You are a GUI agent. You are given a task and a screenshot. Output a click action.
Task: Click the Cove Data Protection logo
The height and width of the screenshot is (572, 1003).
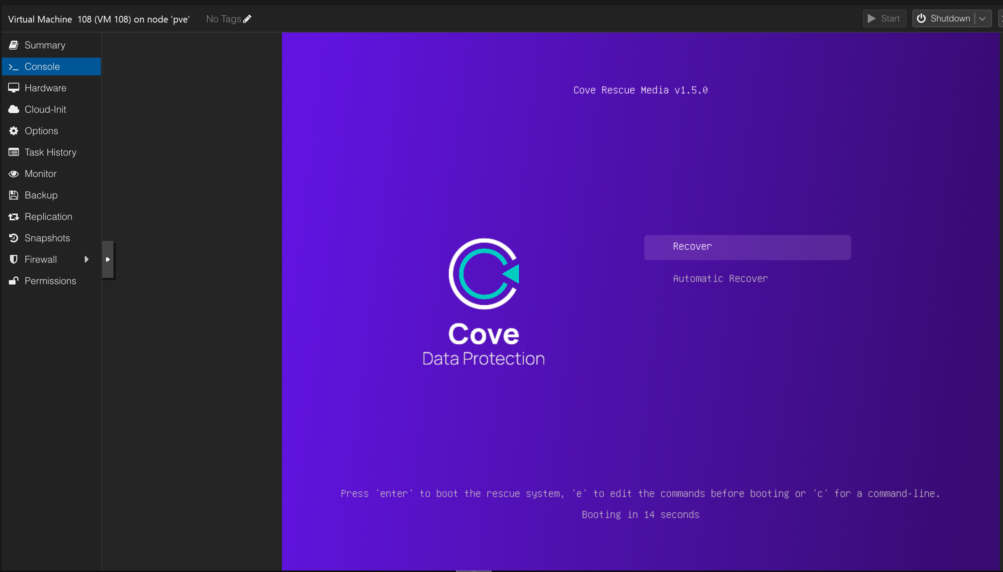[484, 302]
